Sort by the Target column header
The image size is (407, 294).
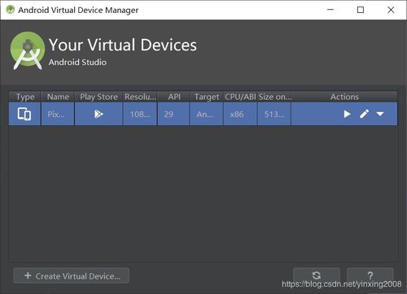tap(207, 97)
